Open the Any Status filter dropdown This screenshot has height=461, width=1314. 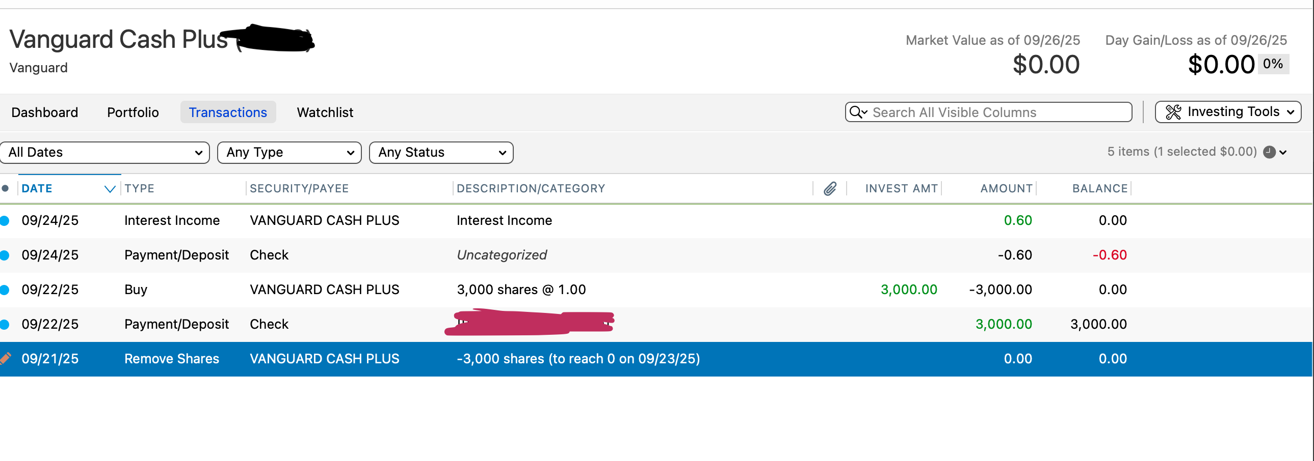[441, 152]
